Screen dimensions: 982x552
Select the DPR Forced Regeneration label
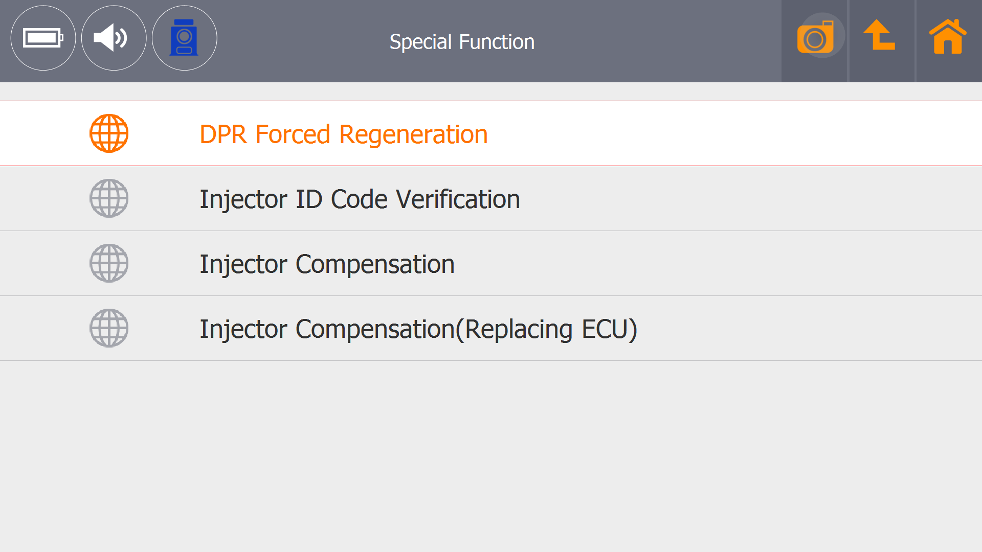coord(343,134)
